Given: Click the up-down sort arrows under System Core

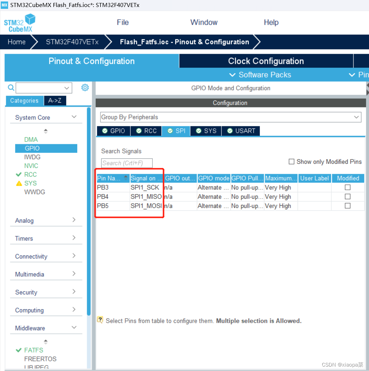Looking at the screenshot, I should click(46, 131).
